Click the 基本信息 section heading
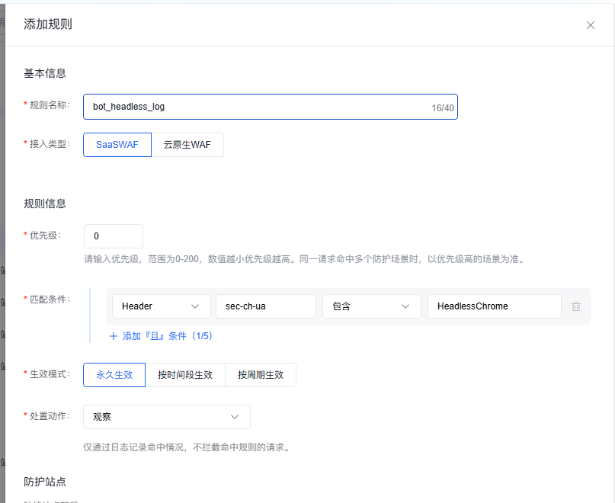This screenshot has width=615, height=503. 45,73
